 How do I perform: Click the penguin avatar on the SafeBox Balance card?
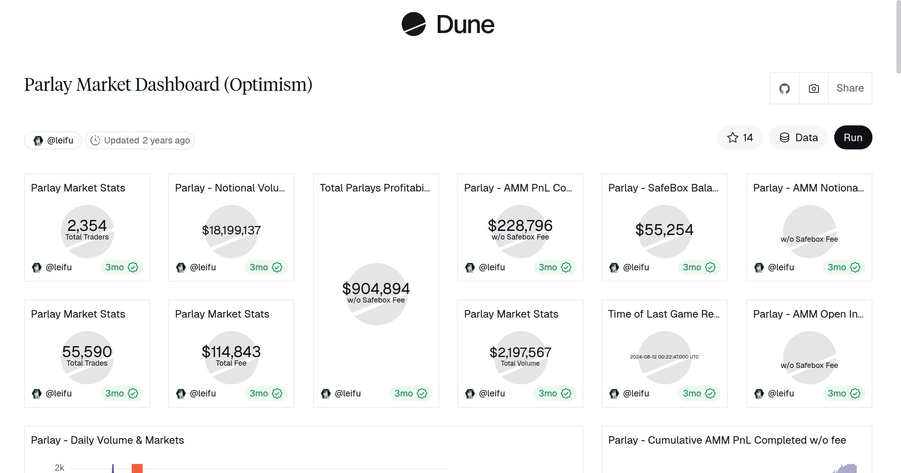[x=614, y=267]
